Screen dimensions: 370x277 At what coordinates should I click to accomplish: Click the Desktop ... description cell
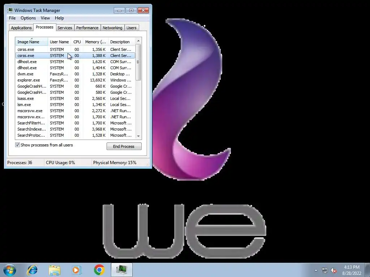[120, 74]
